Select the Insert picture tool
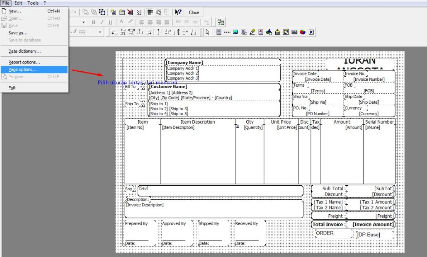The width and height of the screenshot is (427, 257). pyautogui.click(x=235, y=32)
